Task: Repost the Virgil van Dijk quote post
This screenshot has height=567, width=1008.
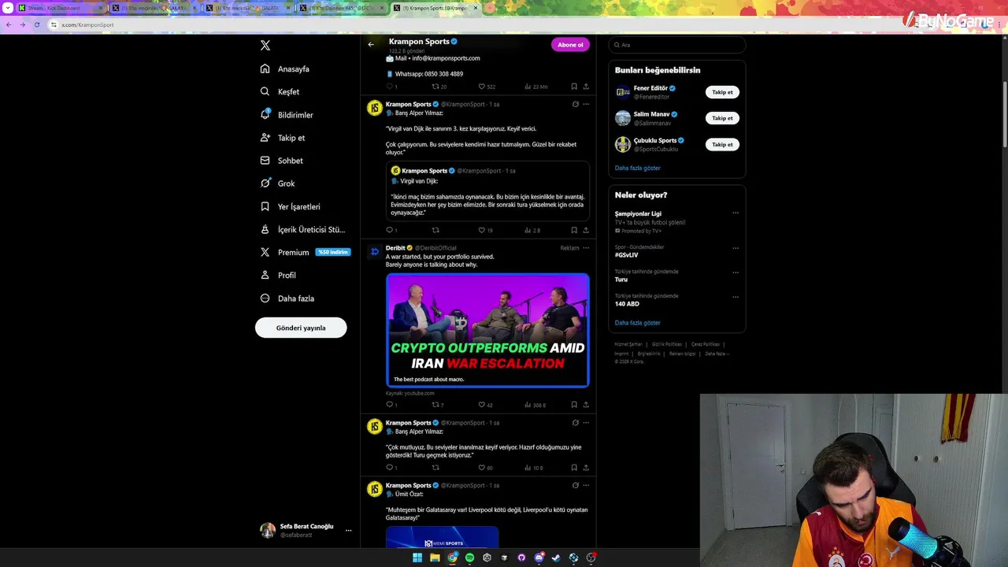Action: coord(435,230)
